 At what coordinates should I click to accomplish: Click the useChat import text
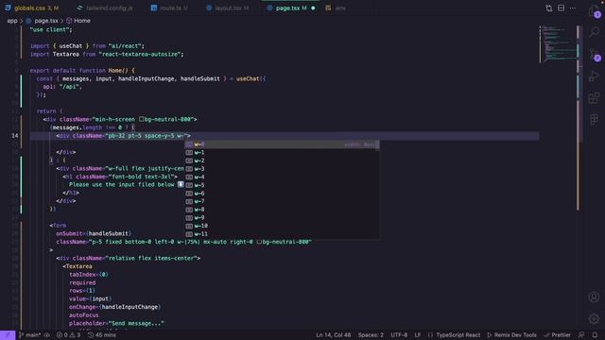(70, 46)
